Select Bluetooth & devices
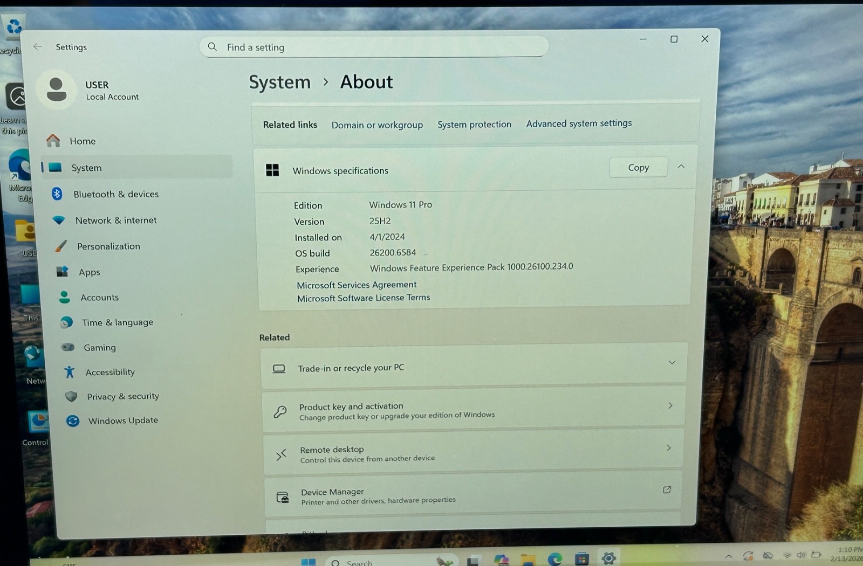The height and width of the screenshot is (566, 863). point(116,194)
